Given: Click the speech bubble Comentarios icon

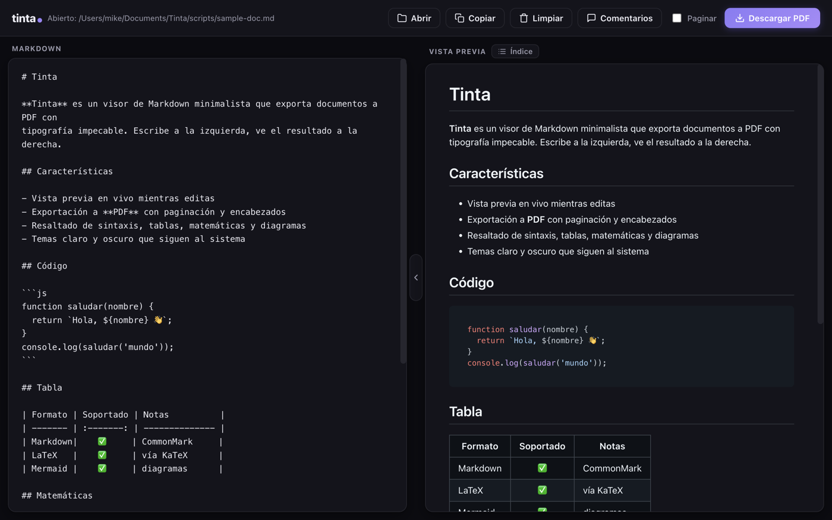Looking at the screenshot, I should (591, 18).
